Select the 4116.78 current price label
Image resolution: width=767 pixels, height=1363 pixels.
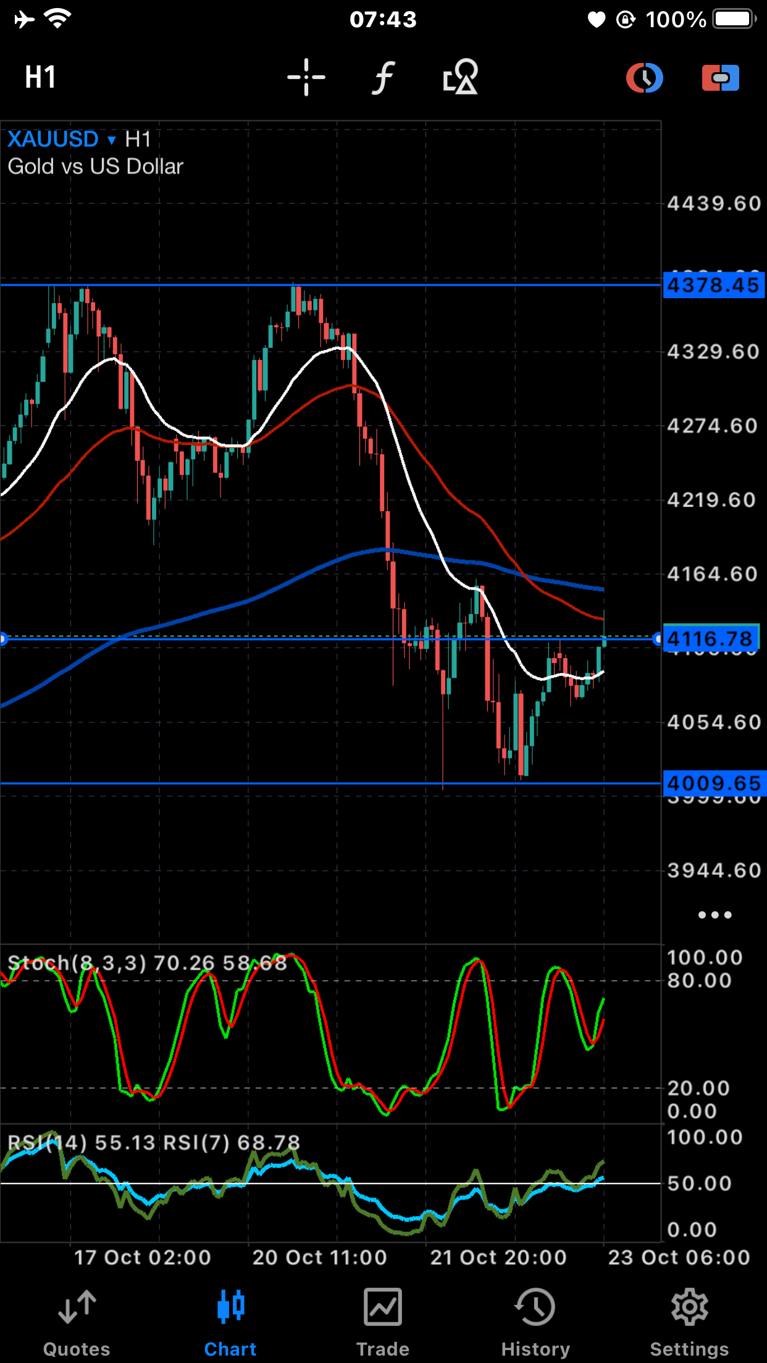click(x=711, y=638)
